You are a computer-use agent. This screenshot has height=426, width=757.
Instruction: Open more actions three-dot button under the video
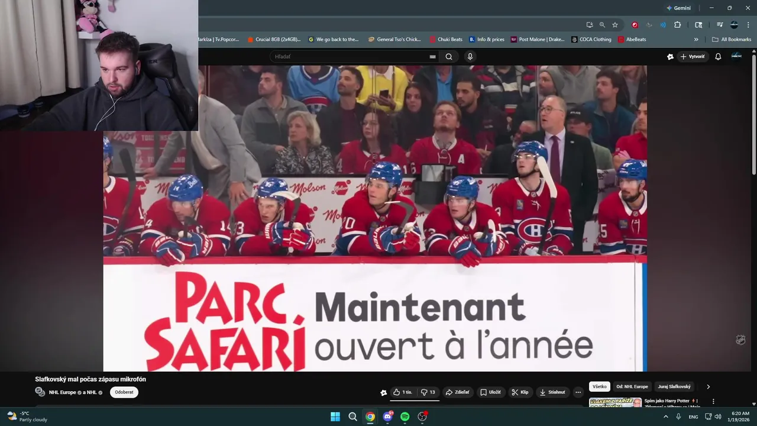point(578,392)
